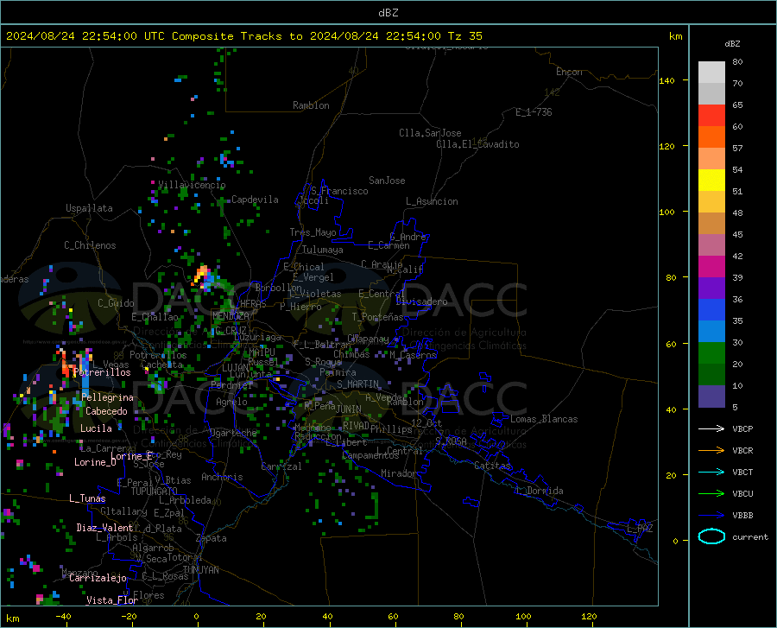Click the Lucila map label

(x=96, y=428)
